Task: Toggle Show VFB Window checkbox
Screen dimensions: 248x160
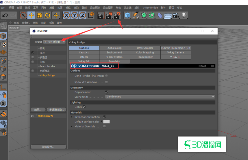Action: (106, 82)
